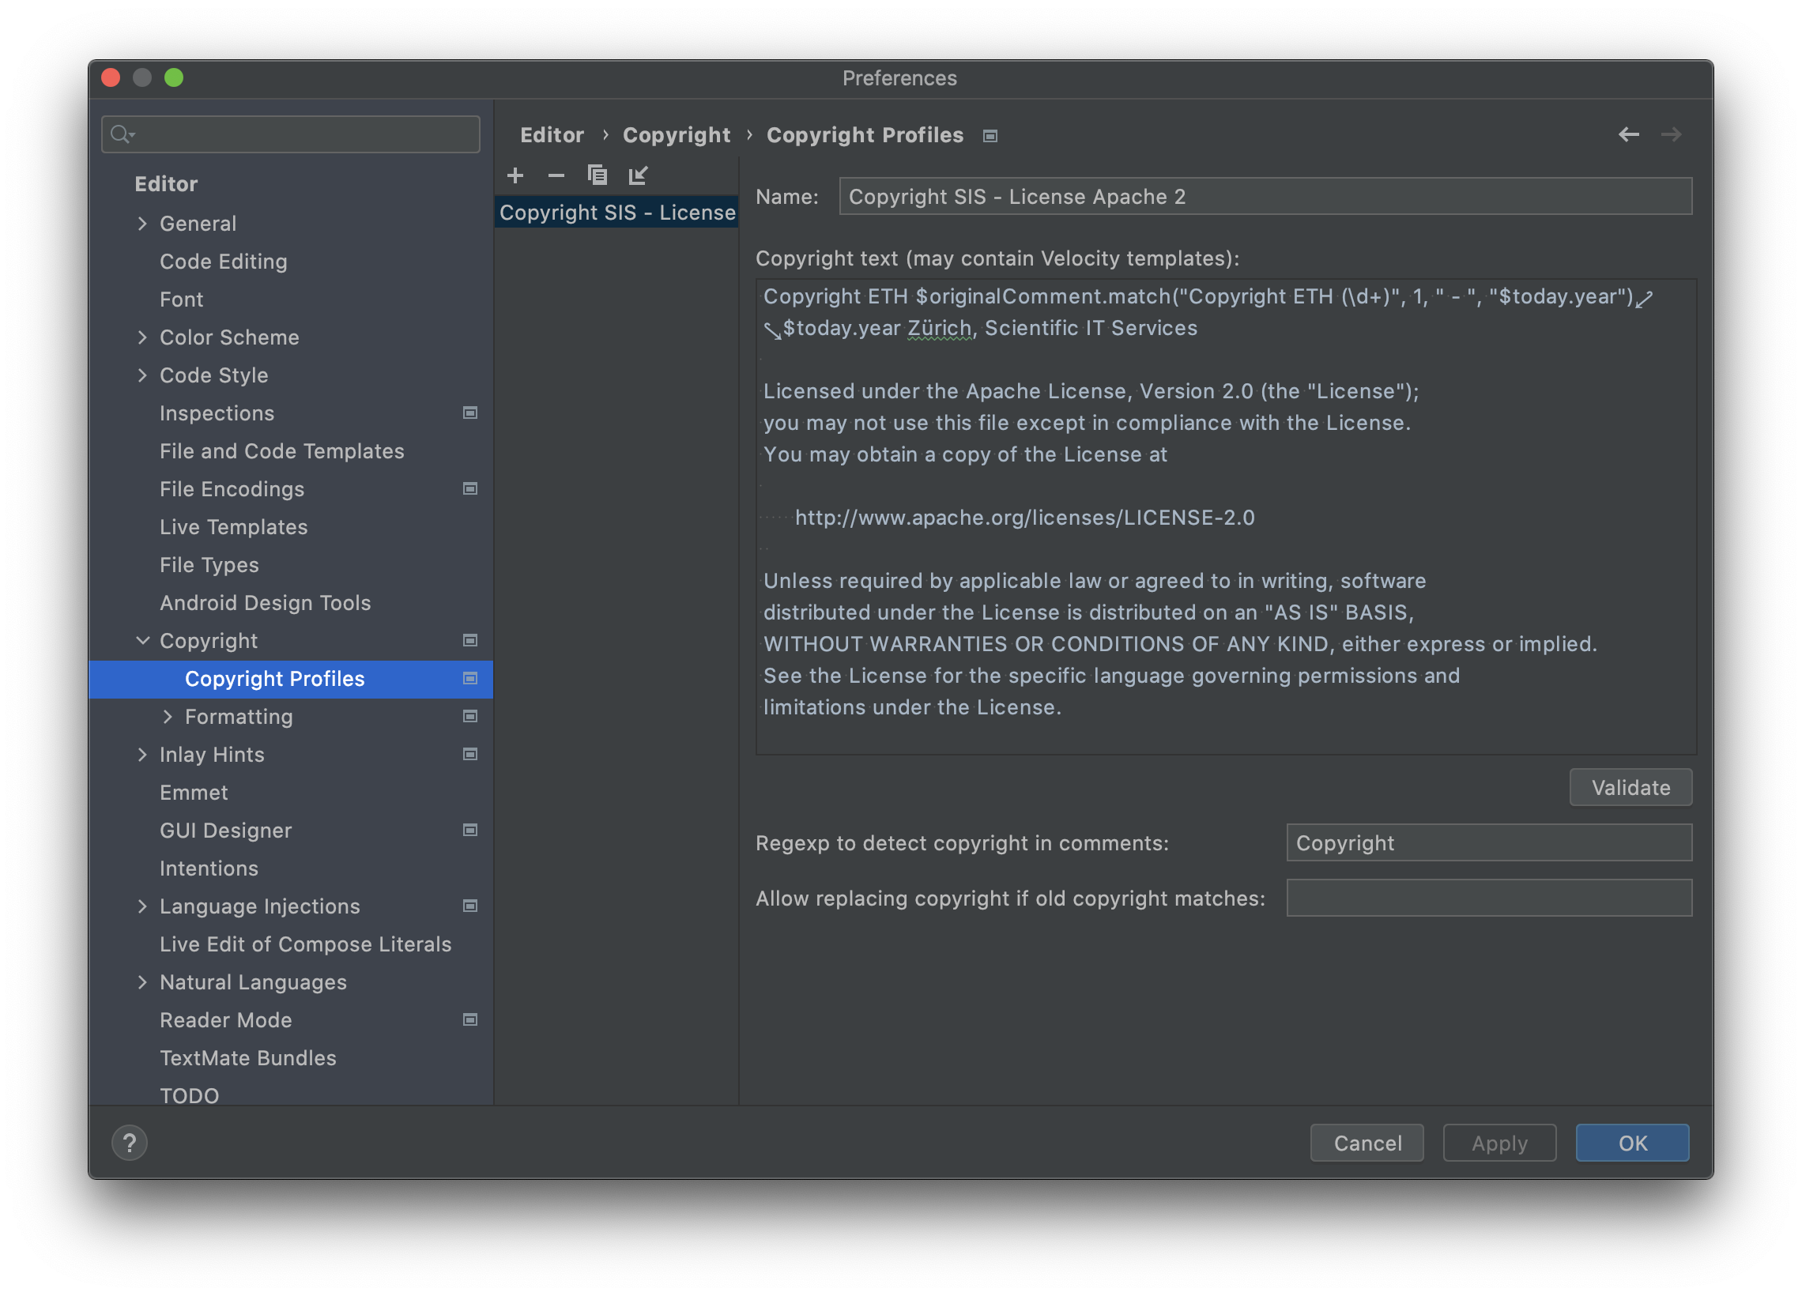Click project icon on GUI Designer row

[470, 831]
